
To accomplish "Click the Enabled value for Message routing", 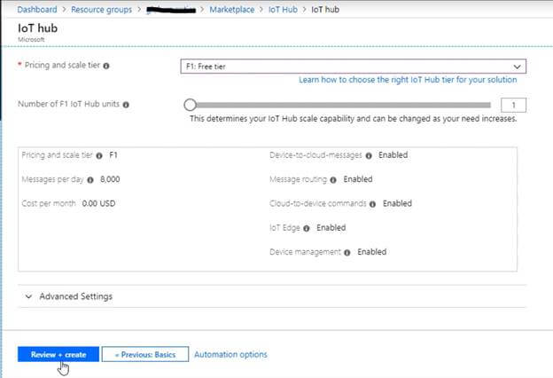I will coord(358,179).
